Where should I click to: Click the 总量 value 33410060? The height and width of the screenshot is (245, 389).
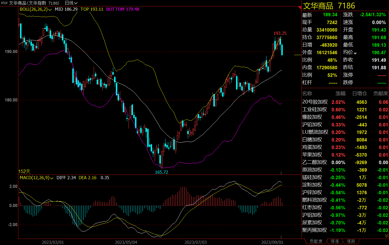[327, 30]
